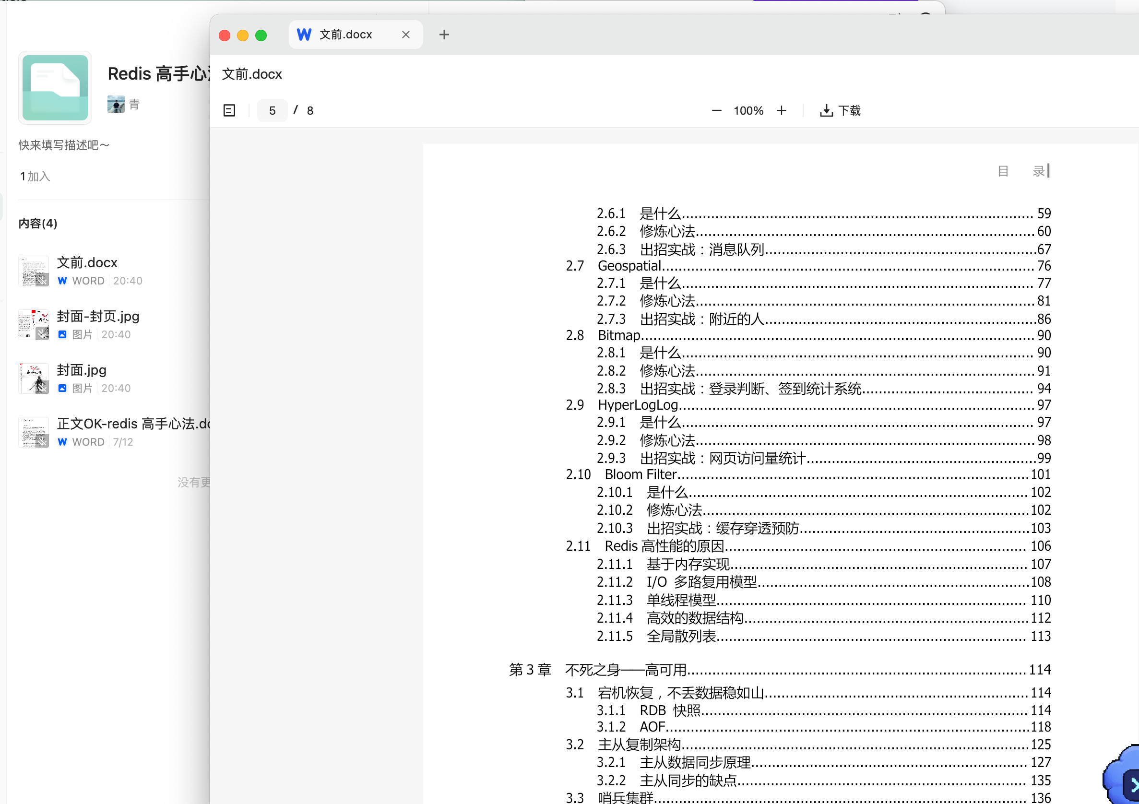Click the 内容(4) section header
Viewport: 1139px width, 804px height.
pyautogui.click(x=38, y=223)
